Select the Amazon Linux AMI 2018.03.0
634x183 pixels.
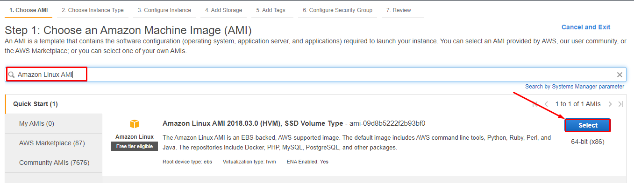coord(588,125)
